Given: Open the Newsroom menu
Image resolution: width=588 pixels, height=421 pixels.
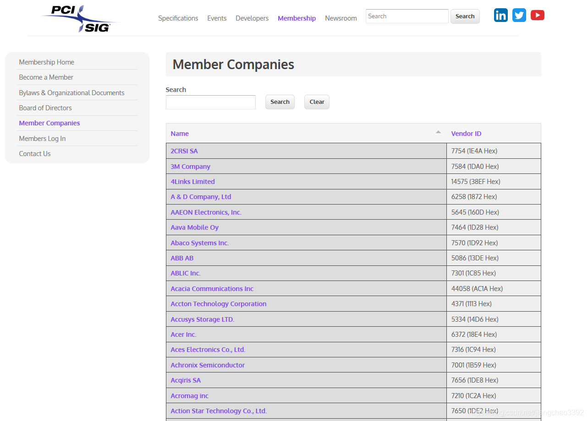Looking at the screenshot, I should [341, 18].
